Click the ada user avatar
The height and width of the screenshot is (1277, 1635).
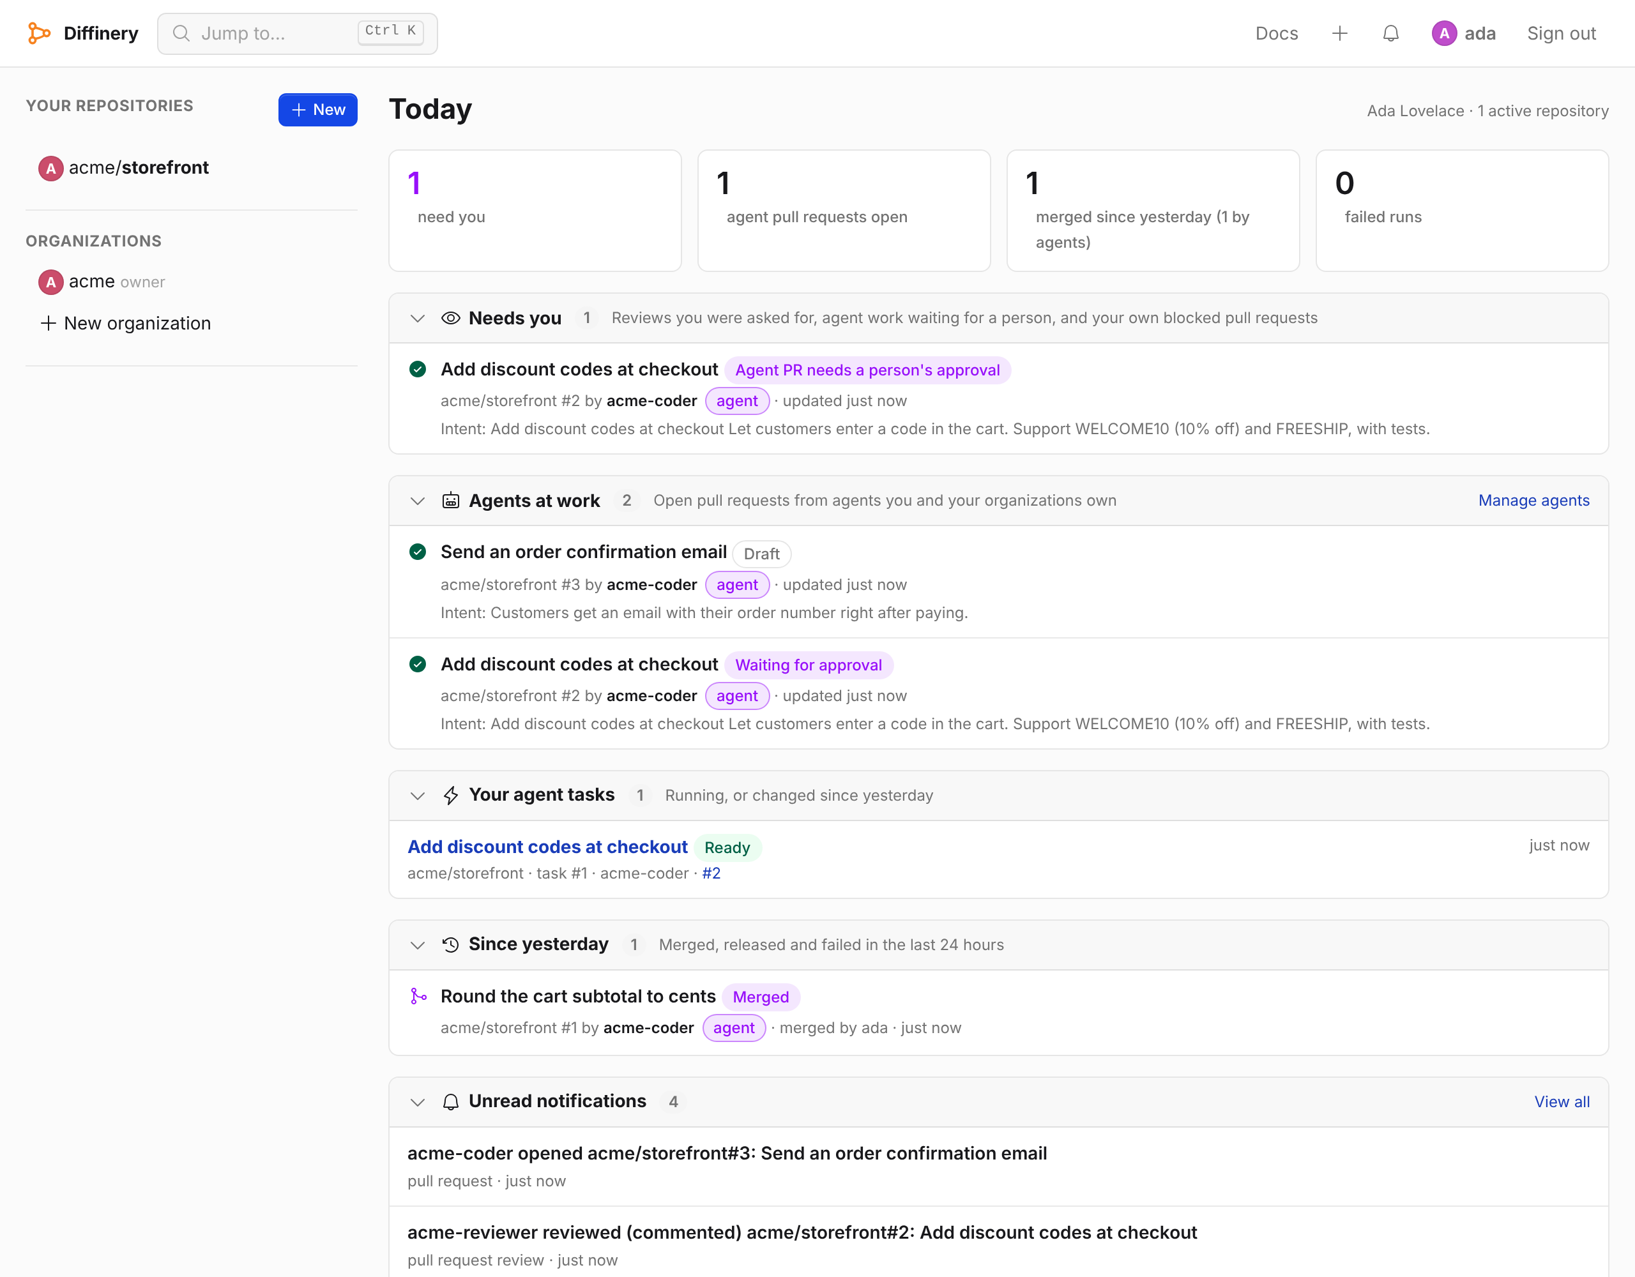click(x=1443, y=33)
